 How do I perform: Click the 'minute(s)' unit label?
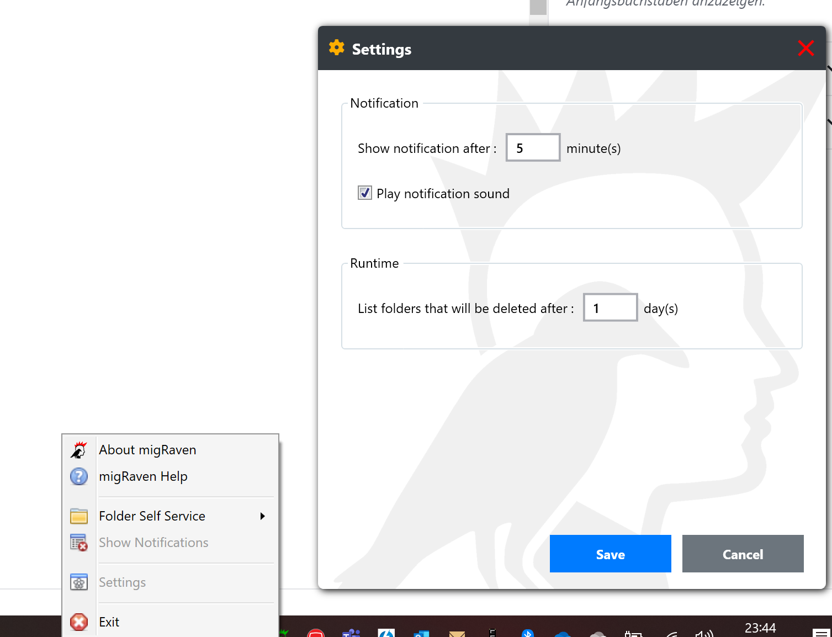[593, 148]
